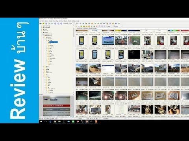Expand the Videos tree node

(42, 32)
